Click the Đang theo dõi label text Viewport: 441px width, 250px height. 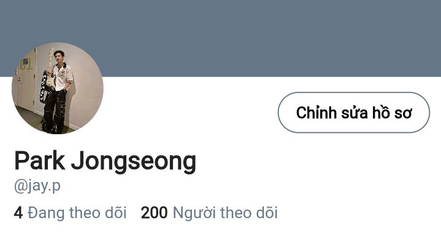(x=77, y=213)
